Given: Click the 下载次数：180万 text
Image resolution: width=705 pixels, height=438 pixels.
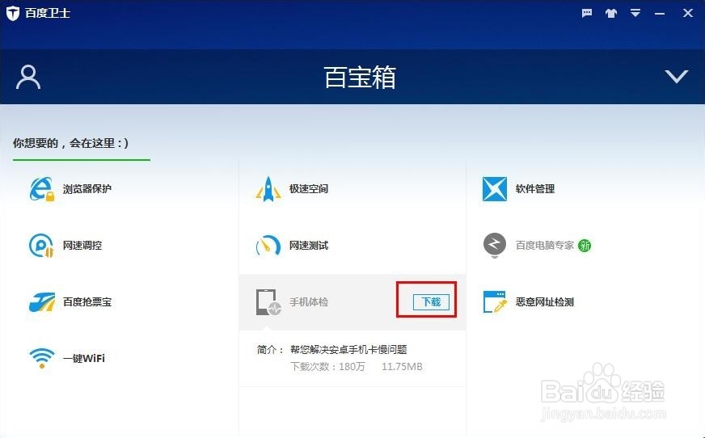Looking at the screenshot, I should pos(327,367).
